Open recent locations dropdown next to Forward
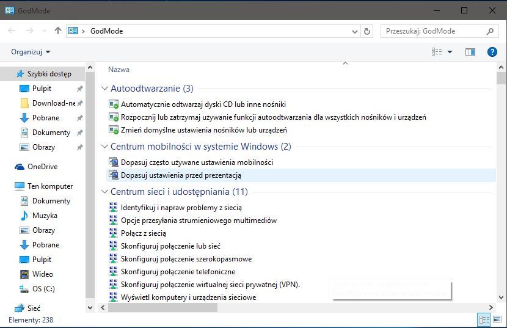Screen dimensions: 507x328 [44, 31]
